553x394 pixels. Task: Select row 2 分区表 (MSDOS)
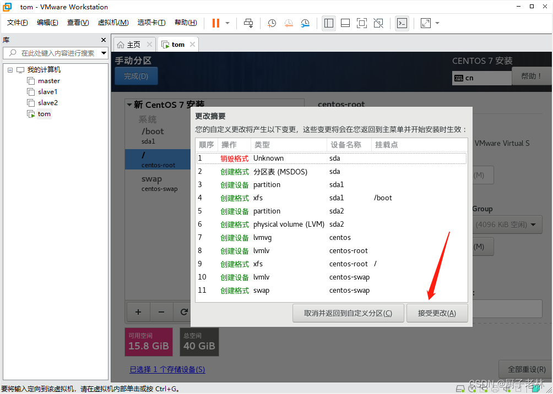[x=331, y=172]
